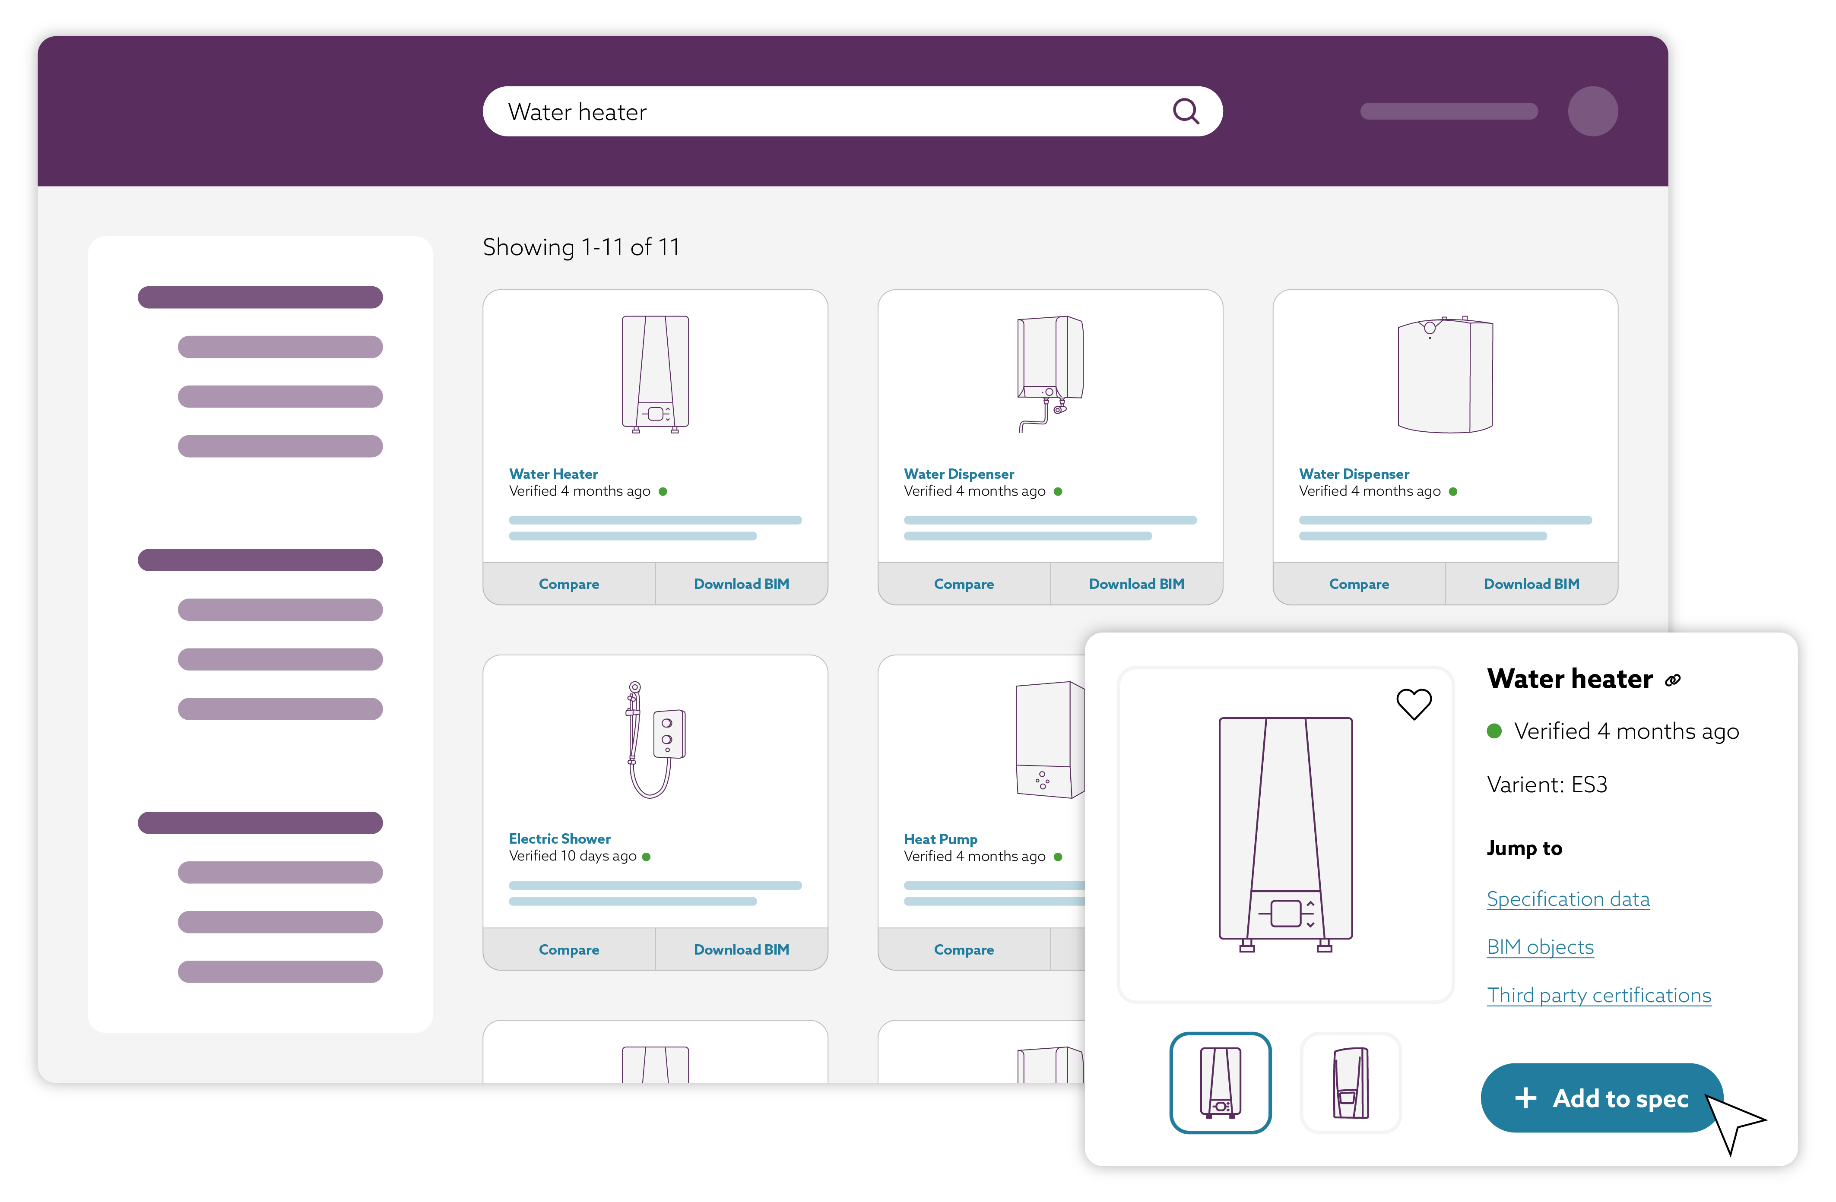Click the Water heater search field

click(852, 112)
